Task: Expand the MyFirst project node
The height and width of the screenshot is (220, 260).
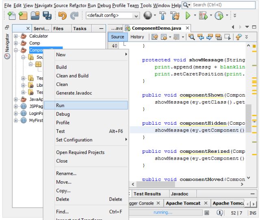Action: click(x=15, y=120)
